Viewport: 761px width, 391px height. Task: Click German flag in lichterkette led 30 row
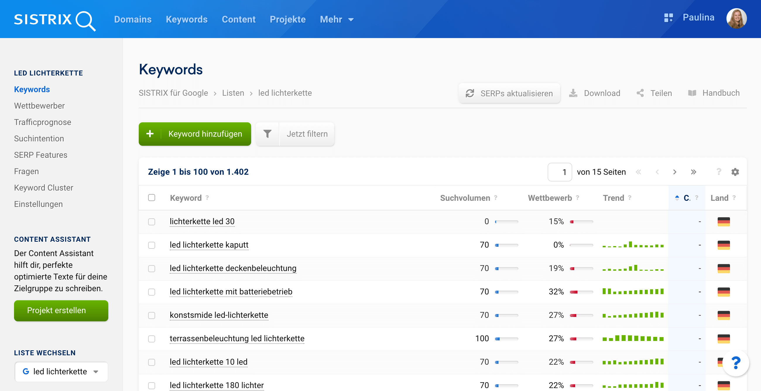pos(724,222)
